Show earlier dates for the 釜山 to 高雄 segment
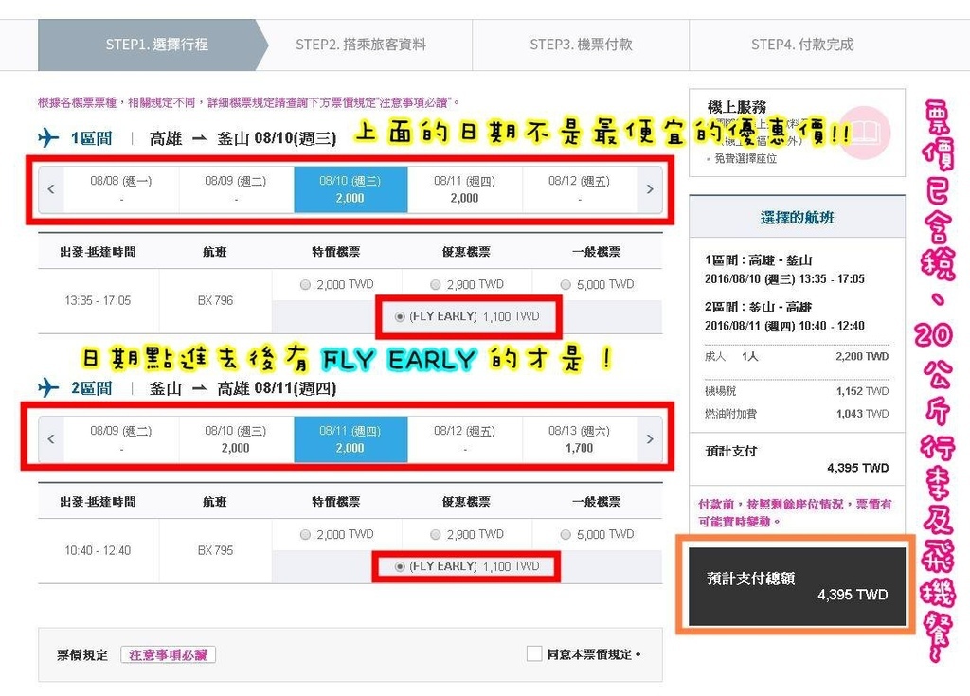 point(51,439)
